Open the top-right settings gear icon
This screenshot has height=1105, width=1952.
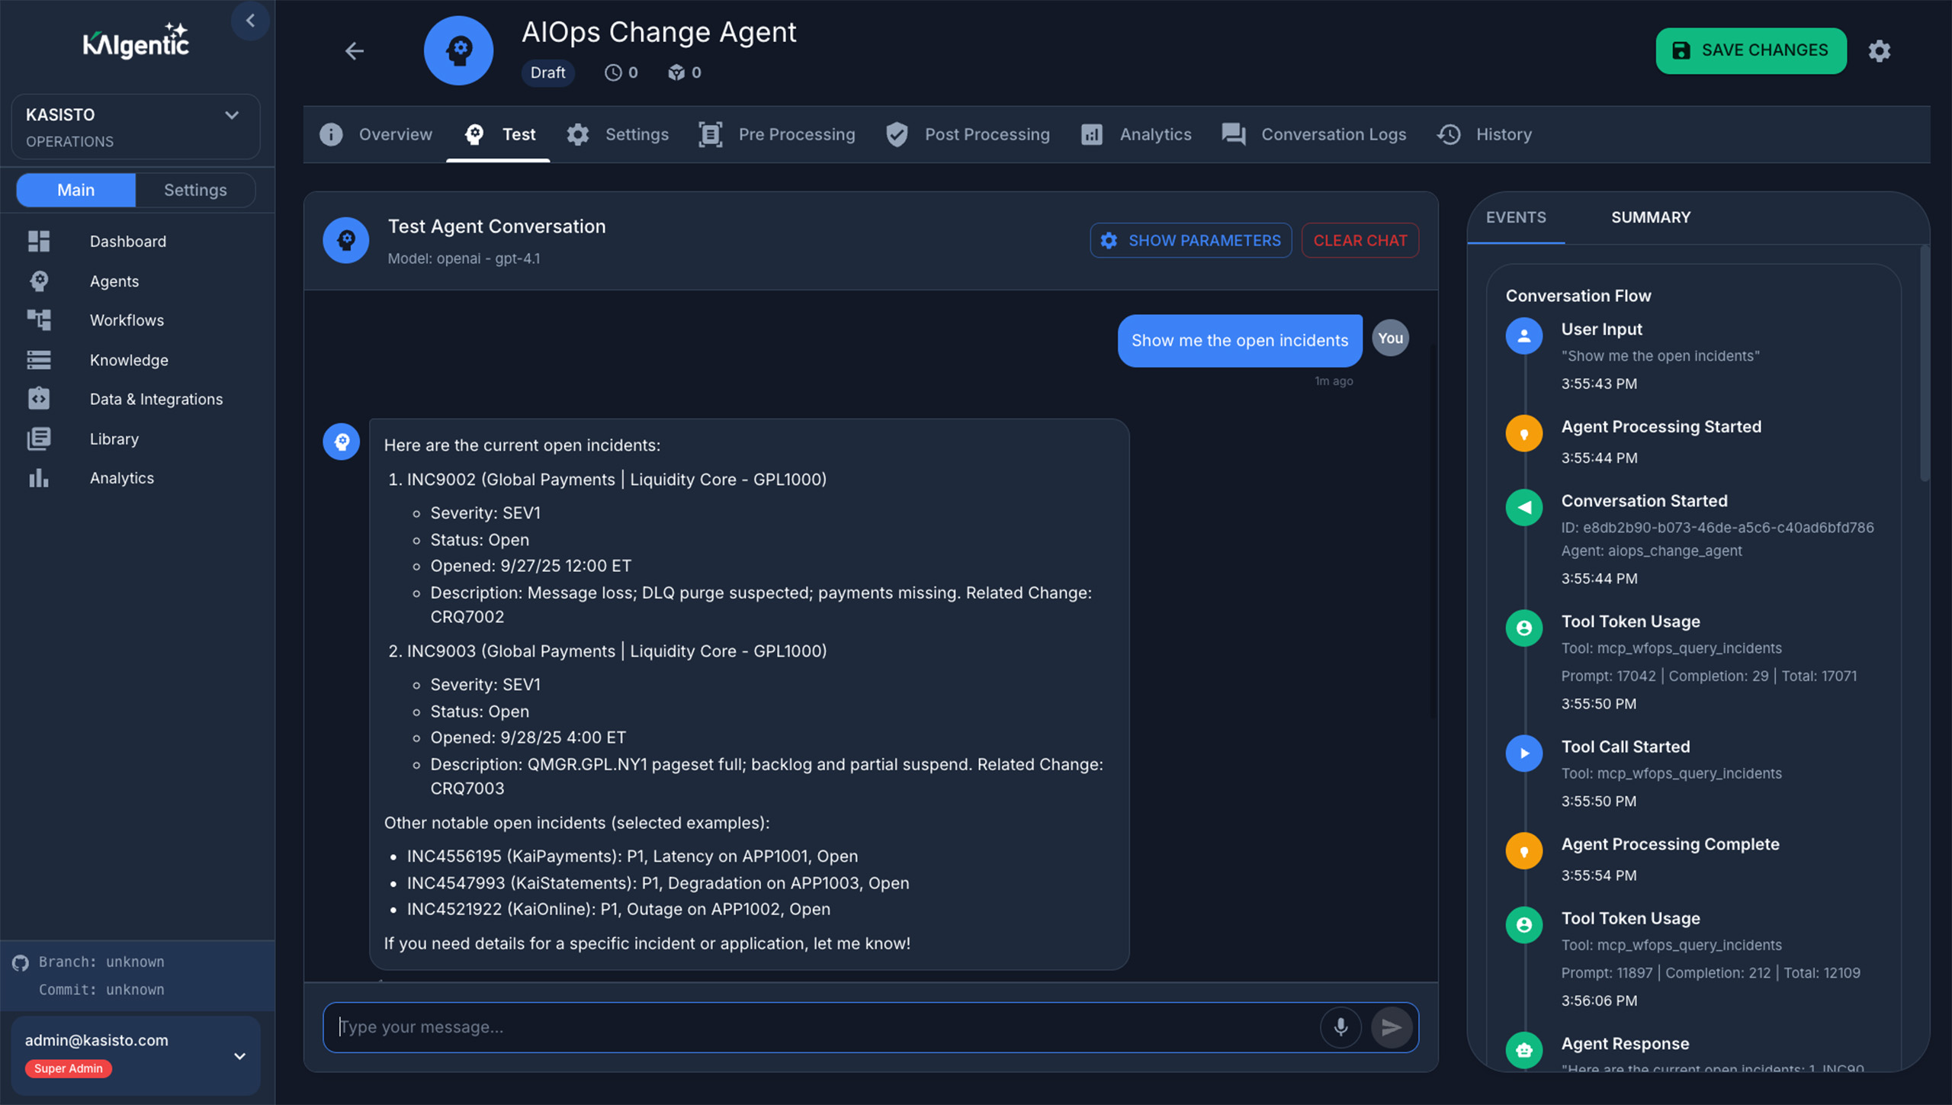click(1879, 51)
